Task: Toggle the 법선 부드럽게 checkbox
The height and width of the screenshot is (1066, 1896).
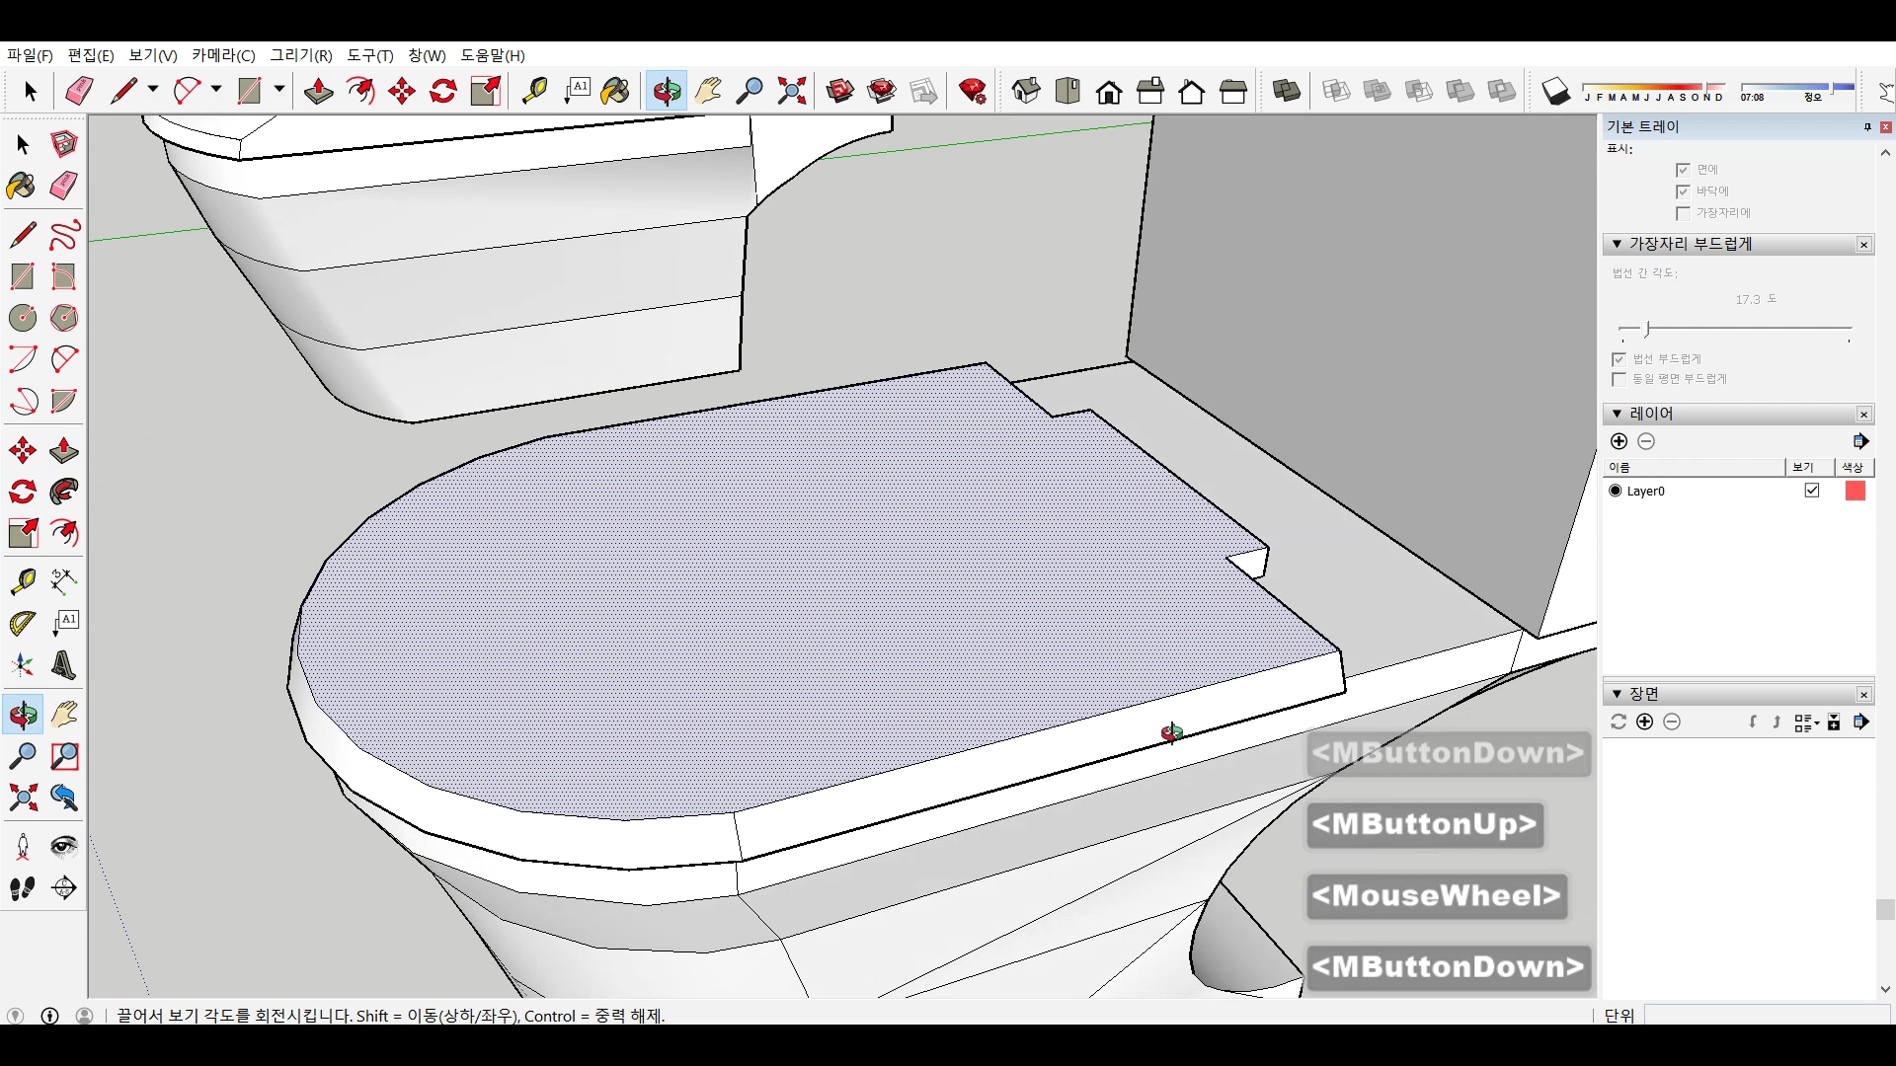Action: coord(1619,359)
